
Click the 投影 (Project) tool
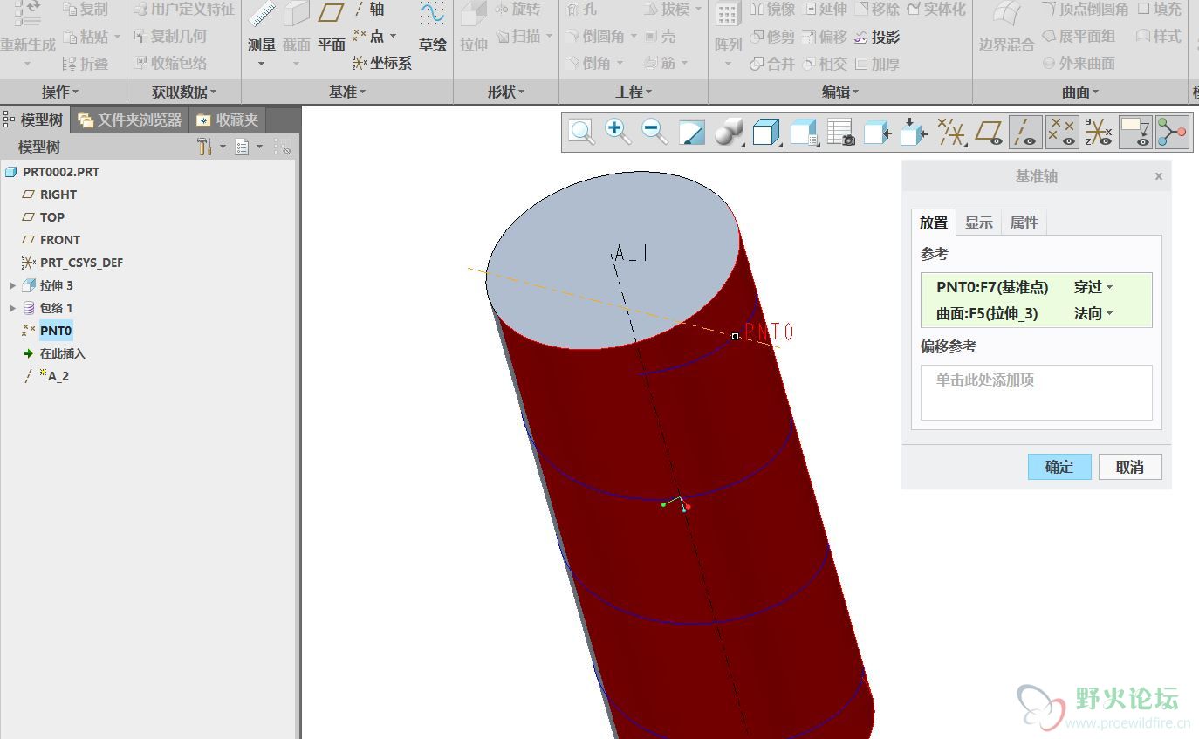(x=877, y=37)
